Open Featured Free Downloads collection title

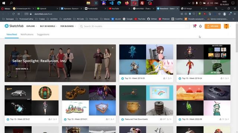pyautogui.click(x=136, y=119)
